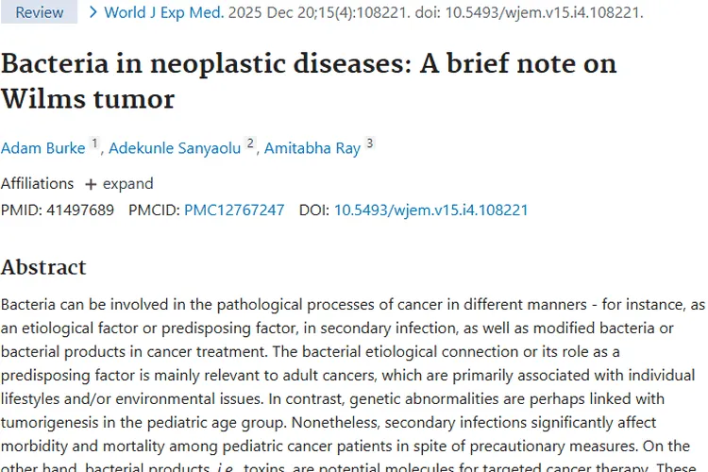
Task: Click affiliation superscript 1 after Adam Burke
Action: coord(94,144)
